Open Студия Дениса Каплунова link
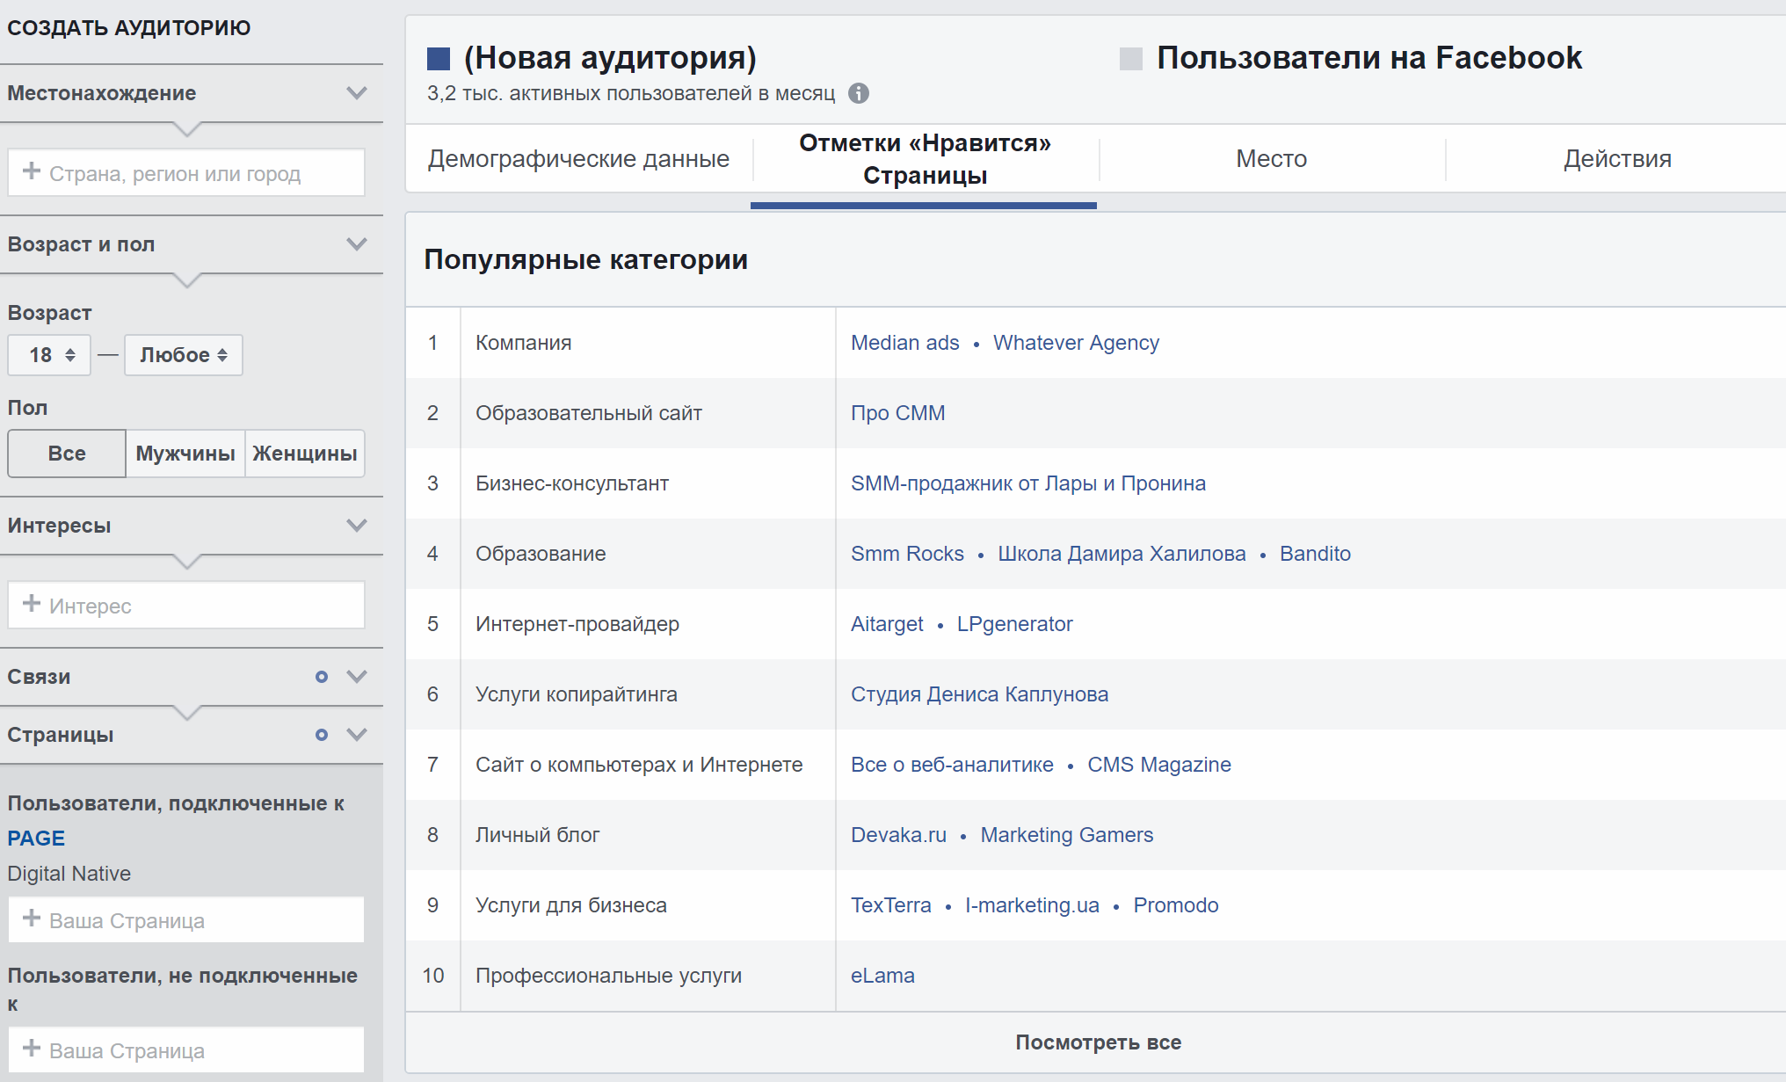Viewport: 1786px width, 1082px height. pos(979,694)
